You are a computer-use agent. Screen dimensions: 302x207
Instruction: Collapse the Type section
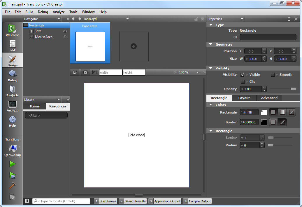211,25
